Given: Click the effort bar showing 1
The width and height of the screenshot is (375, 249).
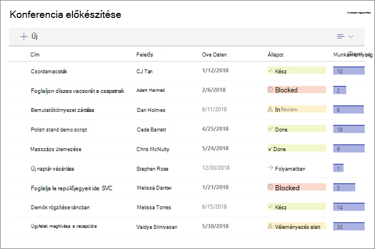Looking at the screenshot, I should (x=339, y=168).
